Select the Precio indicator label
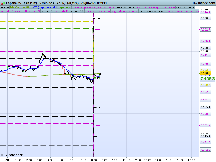 (x=5, y=7)
